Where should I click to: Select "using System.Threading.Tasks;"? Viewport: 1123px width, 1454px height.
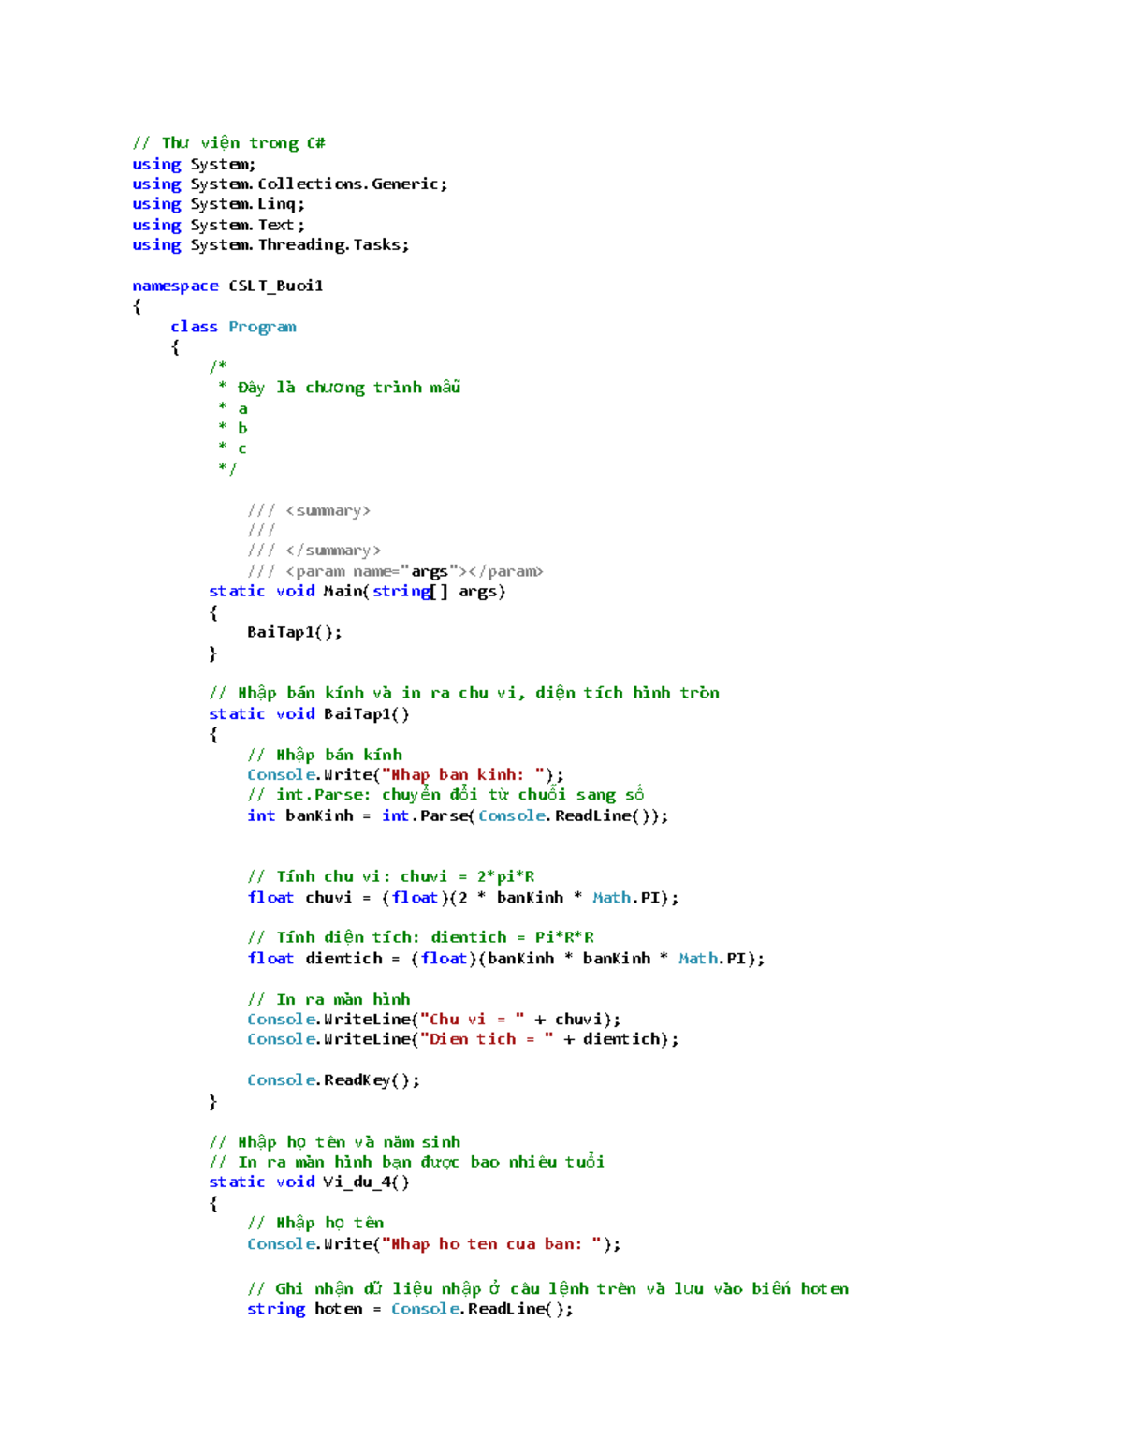coord(270,244)
